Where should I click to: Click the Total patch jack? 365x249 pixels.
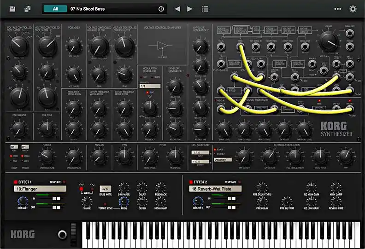(x=221, y=47)
